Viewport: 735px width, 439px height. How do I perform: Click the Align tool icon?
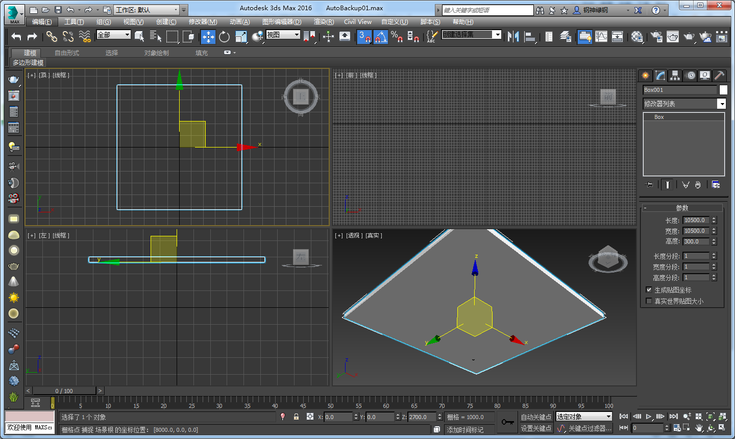click(530, 36)
